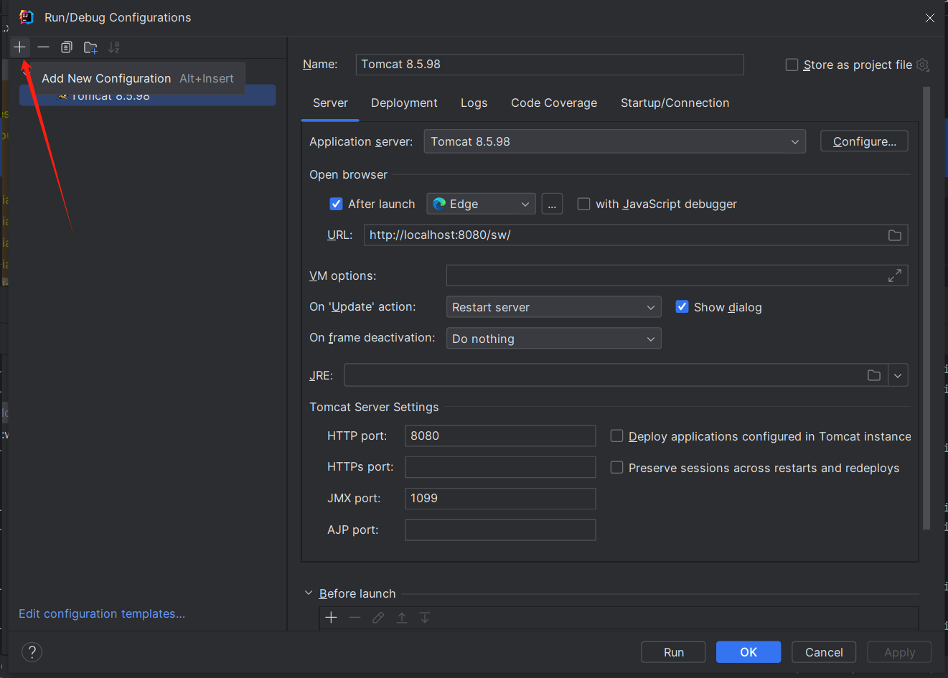
Task: Open the On 'Update' action dropdown
Action: (553, 307)
